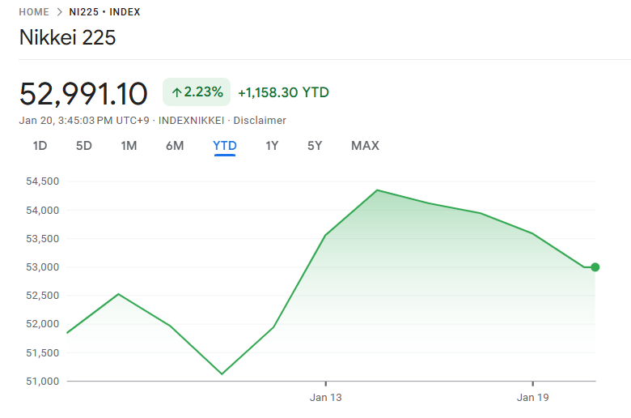Show the 5Y chart range
The width and height of the screenshot is (631, 418).
pyautogui.click(x=315, y=146)
